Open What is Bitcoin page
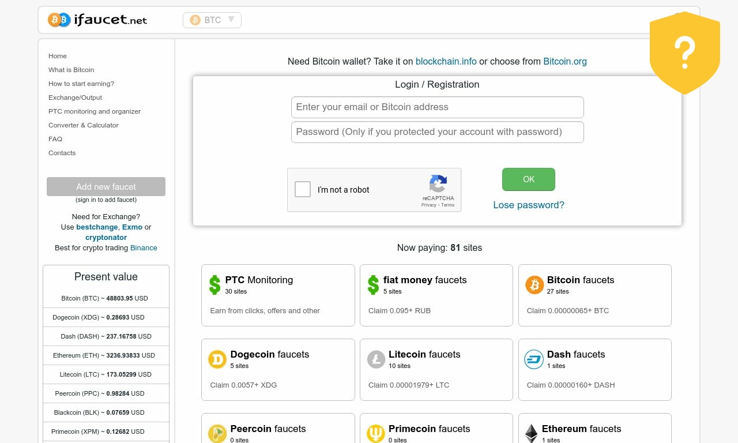The width and height of the screenshot is (738, 443). pyautogui.click(x=71, y=70)
